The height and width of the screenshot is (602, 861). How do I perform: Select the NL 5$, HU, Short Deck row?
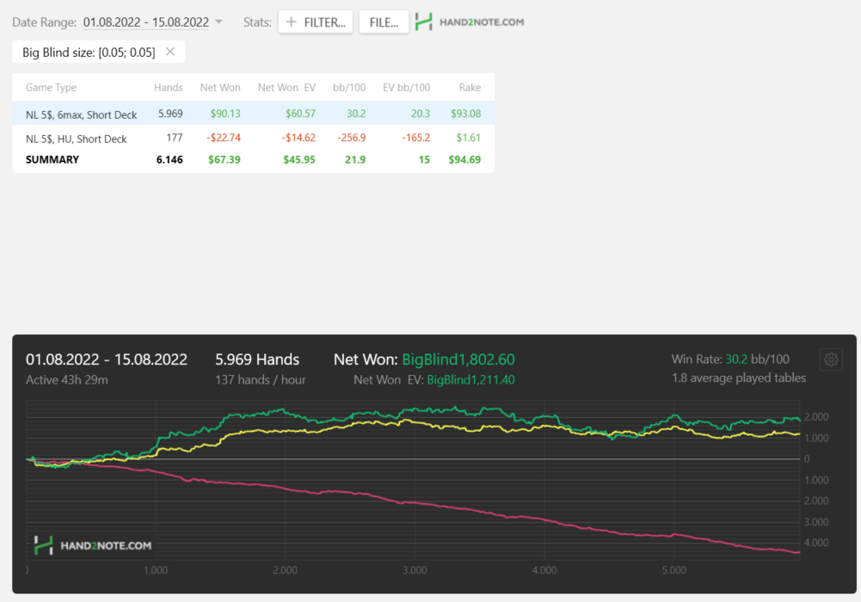[253, 138]
